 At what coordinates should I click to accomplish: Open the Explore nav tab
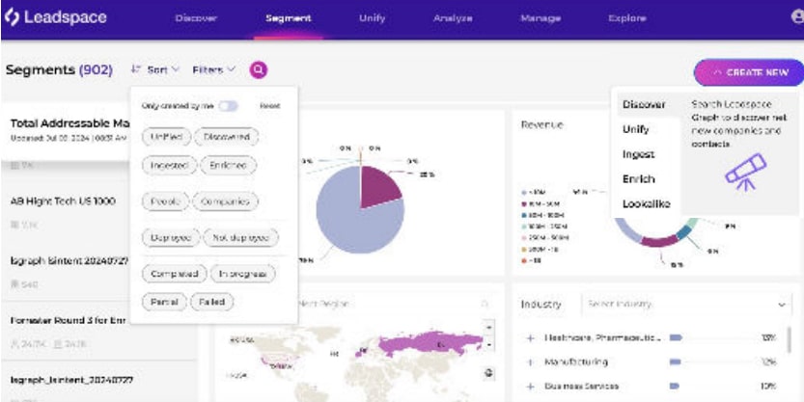tap(627, 18)
